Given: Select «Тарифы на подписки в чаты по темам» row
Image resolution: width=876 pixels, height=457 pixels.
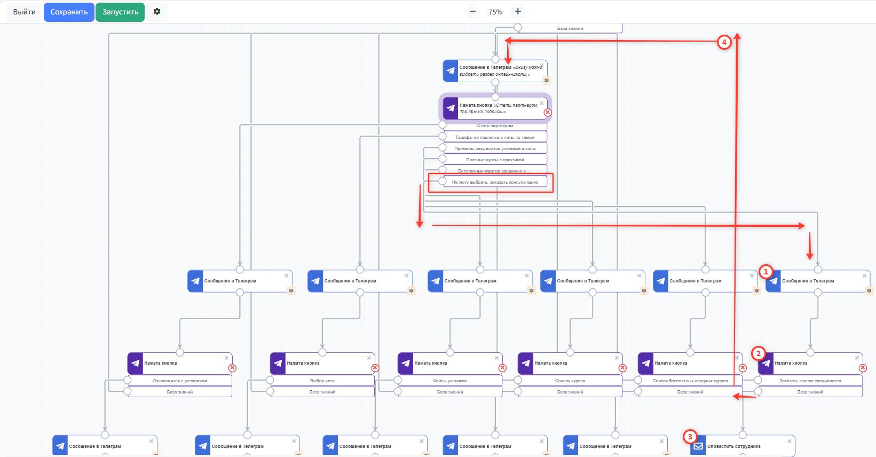Looking at the screenshot, I should [495, 137].
